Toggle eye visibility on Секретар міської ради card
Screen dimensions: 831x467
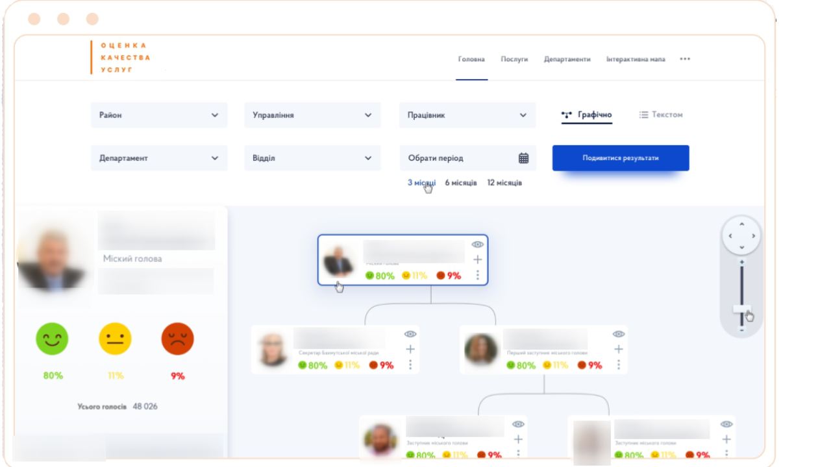pos(410,334)
